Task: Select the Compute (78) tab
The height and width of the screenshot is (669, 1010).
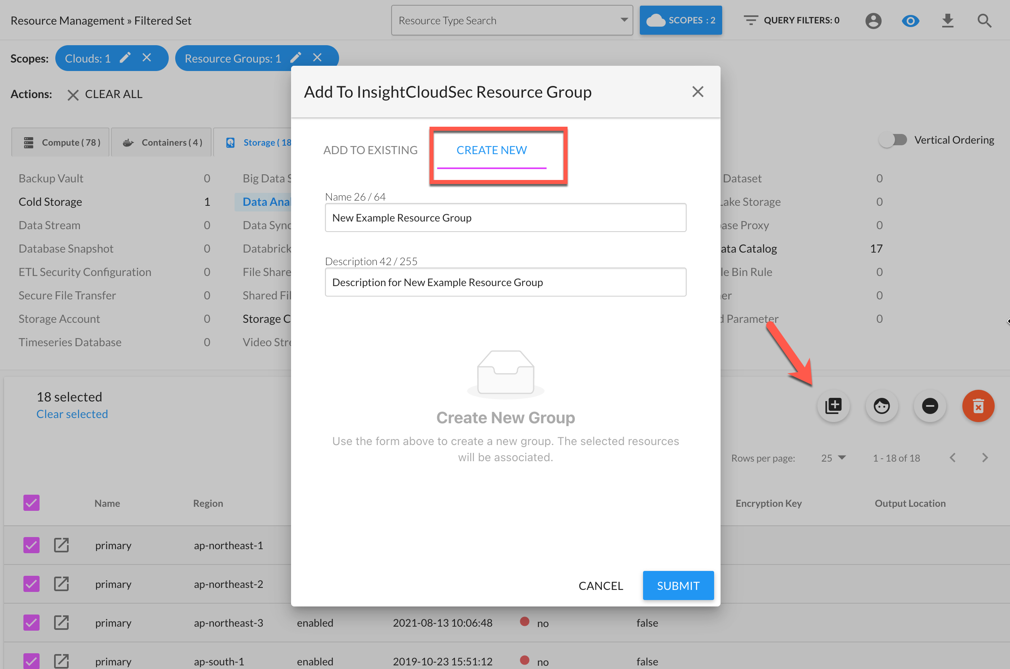Action: point(61,142)
